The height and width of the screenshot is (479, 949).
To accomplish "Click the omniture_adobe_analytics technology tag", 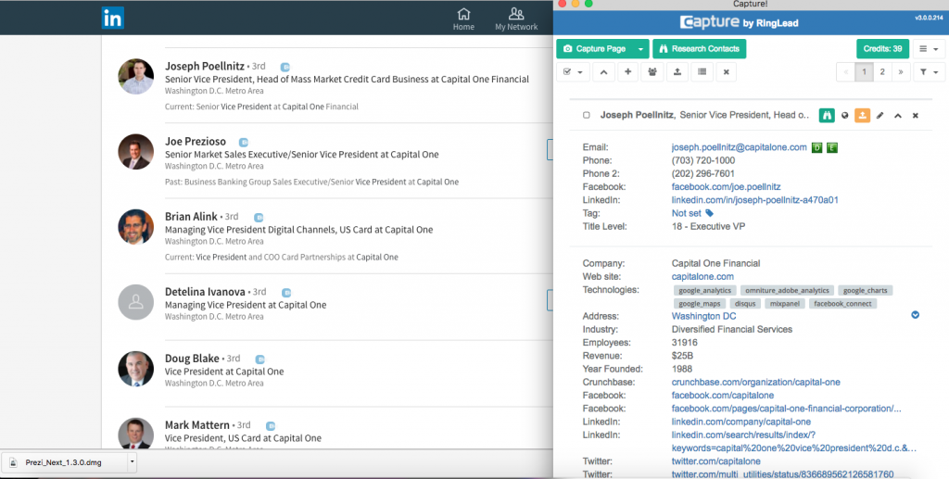I will coord(787,291).
